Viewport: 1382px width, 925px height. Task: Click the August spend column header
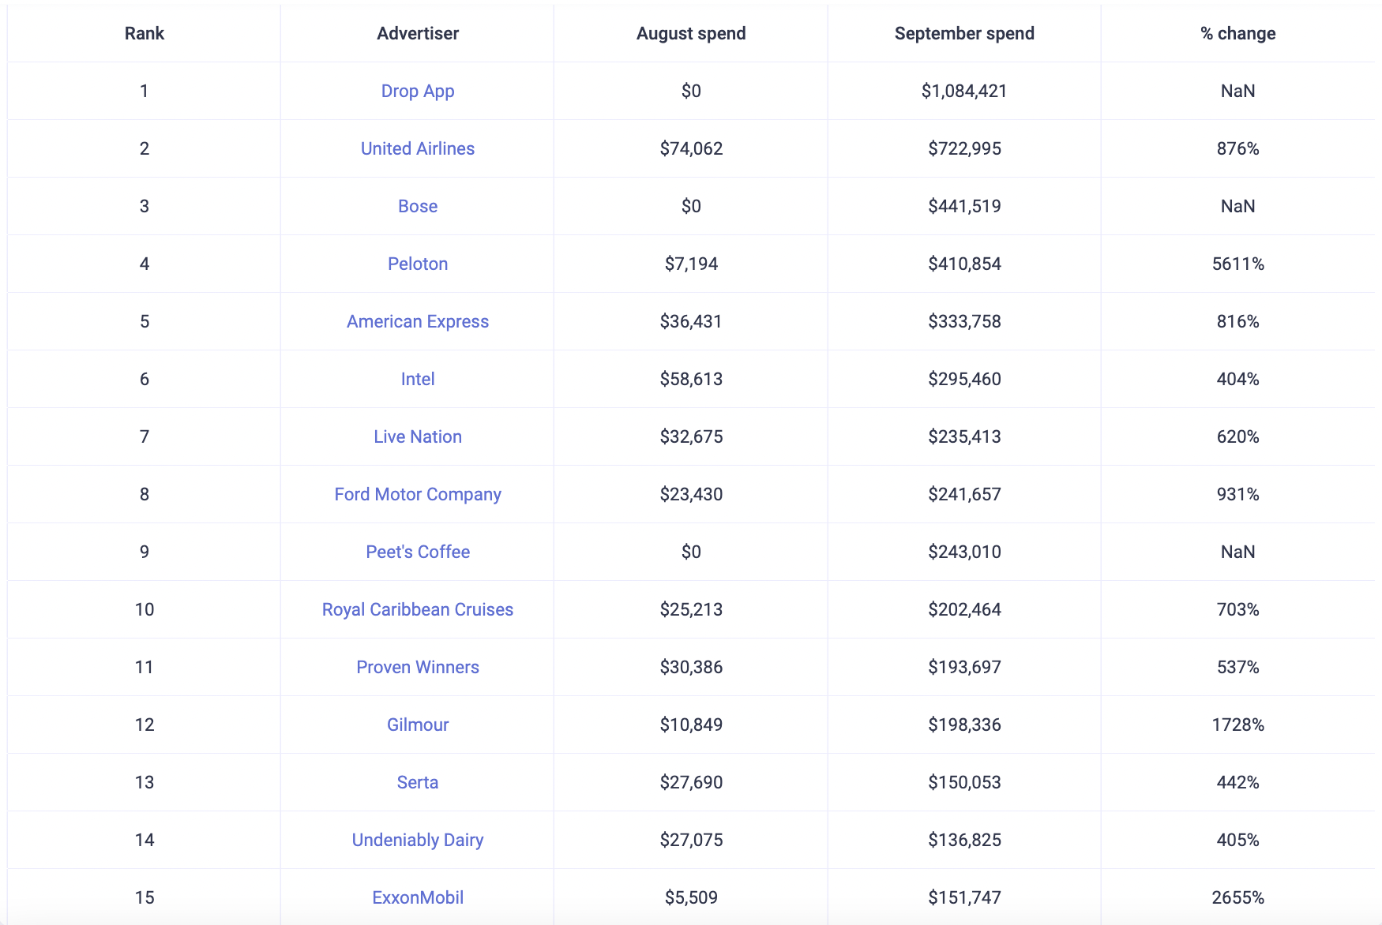coord(691,33)
